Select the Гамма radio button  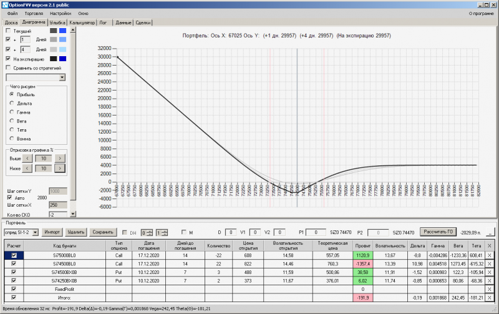pyautogui.click(x=12, y=112)
